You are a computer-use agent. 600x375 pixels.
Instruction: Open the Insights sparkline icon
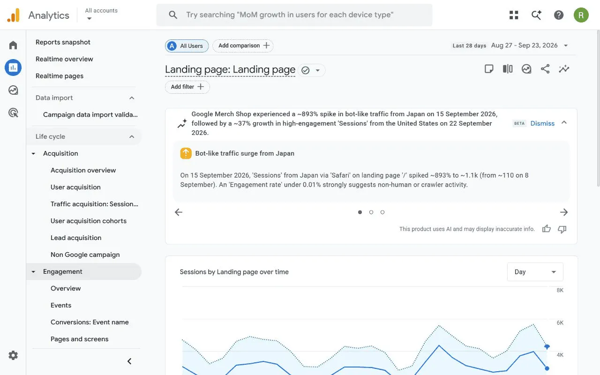[x=564, y=69]
